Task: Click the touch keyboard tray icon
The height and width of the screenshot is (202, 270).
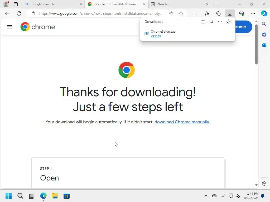Action: [223, 196]
